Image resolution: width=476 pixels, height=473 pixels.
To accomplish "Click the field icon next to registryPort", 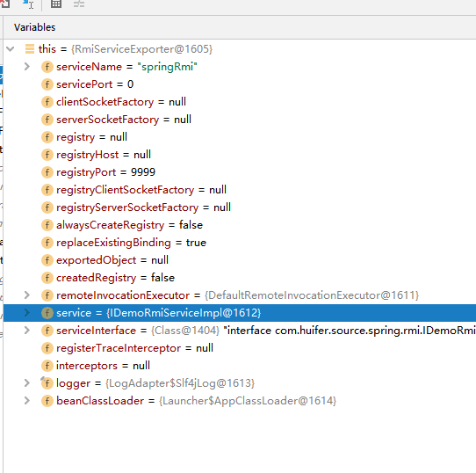I will pos(47,172).
